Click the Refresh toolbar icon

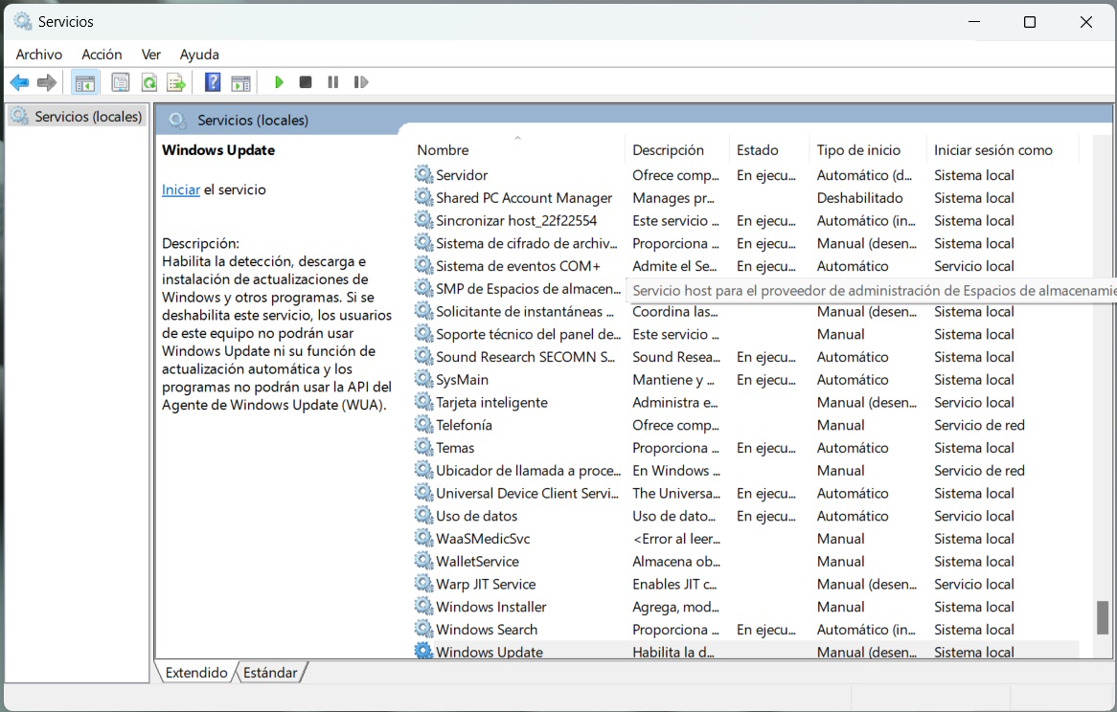click(x=148, y=82)
